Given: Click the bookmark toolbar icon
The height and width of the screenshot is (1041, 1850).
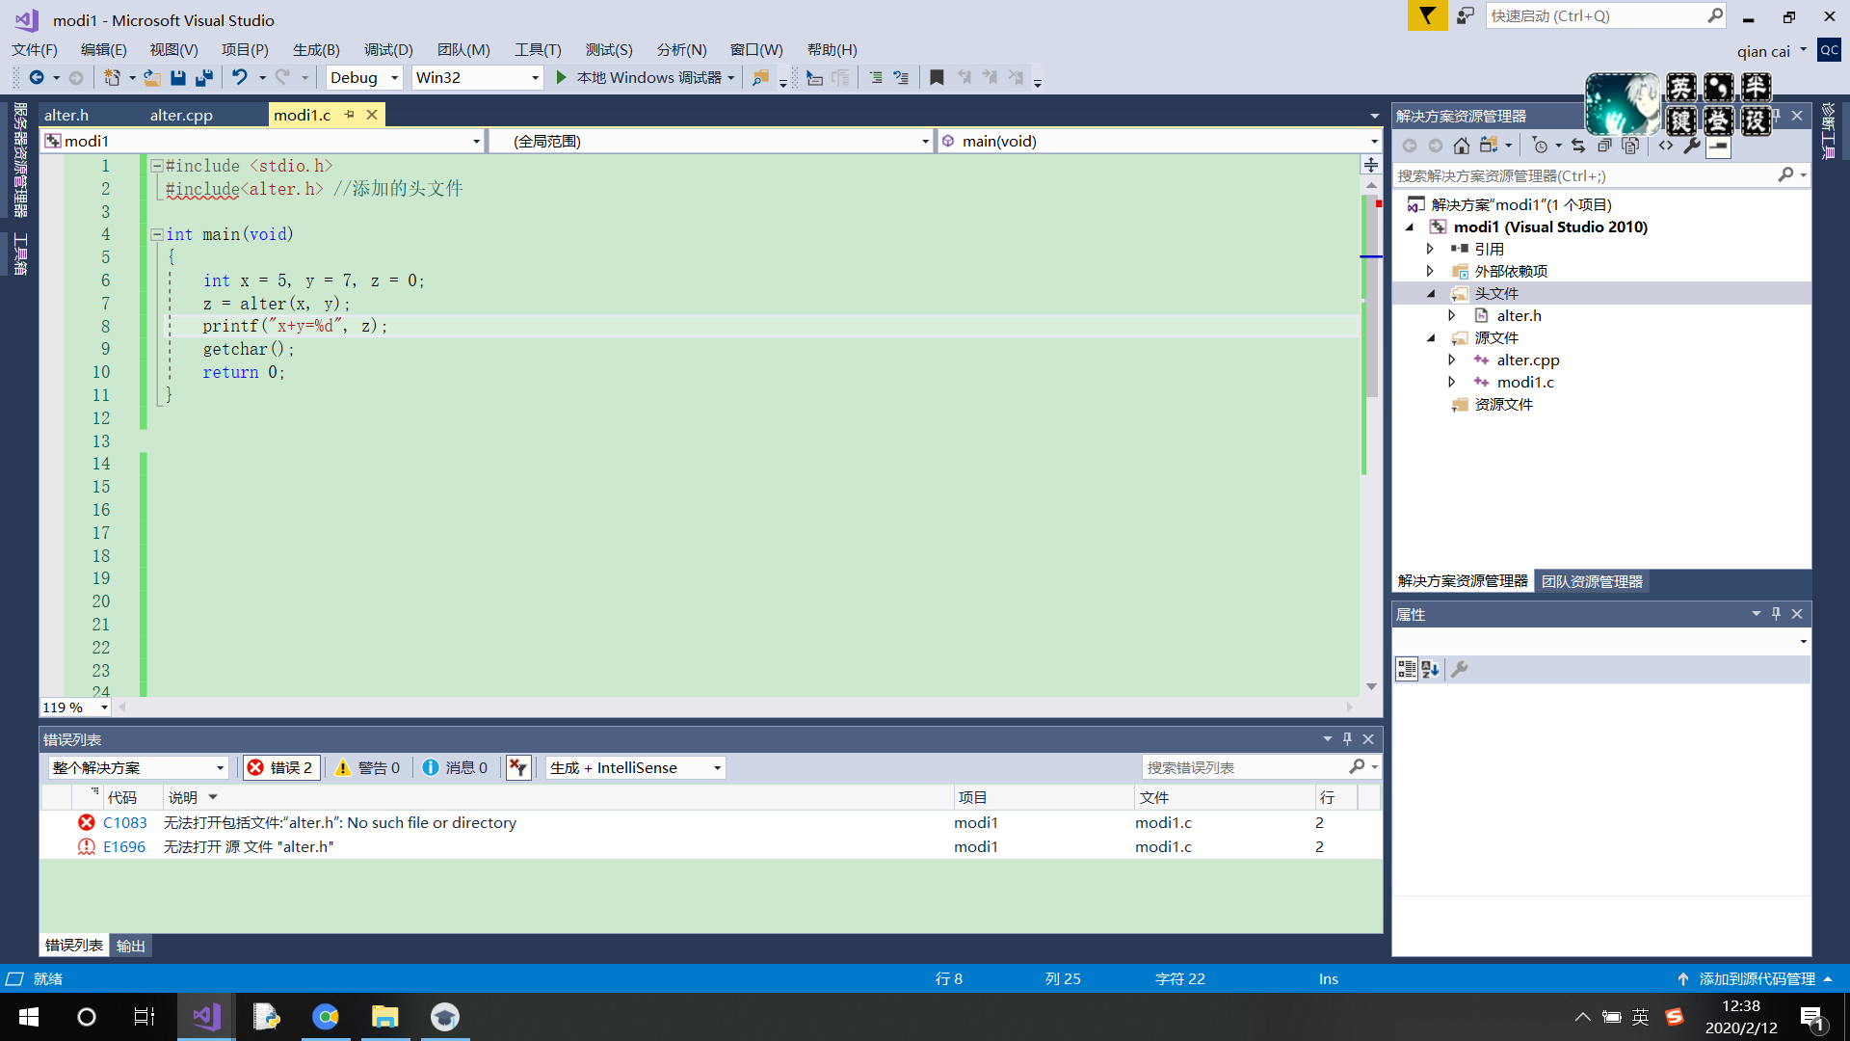Looking at the screenshot, I should click(937, 78).
